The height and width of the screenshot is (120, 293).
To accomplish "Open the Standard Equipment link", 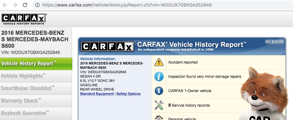I will 97,94.
